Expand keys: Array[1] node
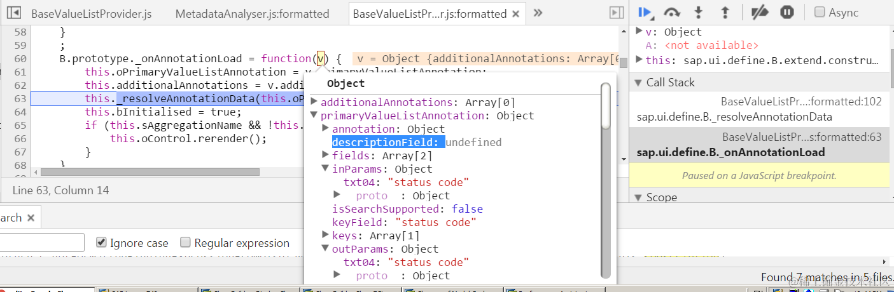Image resolution: width=894 pixels, height=292 pixels. pos(326,236)
